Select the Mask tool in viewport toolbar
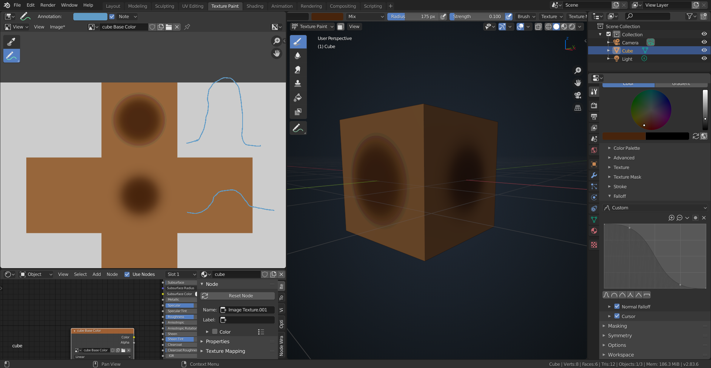Image resolution: width=711 pixels, height=368 pixels. tap(298, 112)
